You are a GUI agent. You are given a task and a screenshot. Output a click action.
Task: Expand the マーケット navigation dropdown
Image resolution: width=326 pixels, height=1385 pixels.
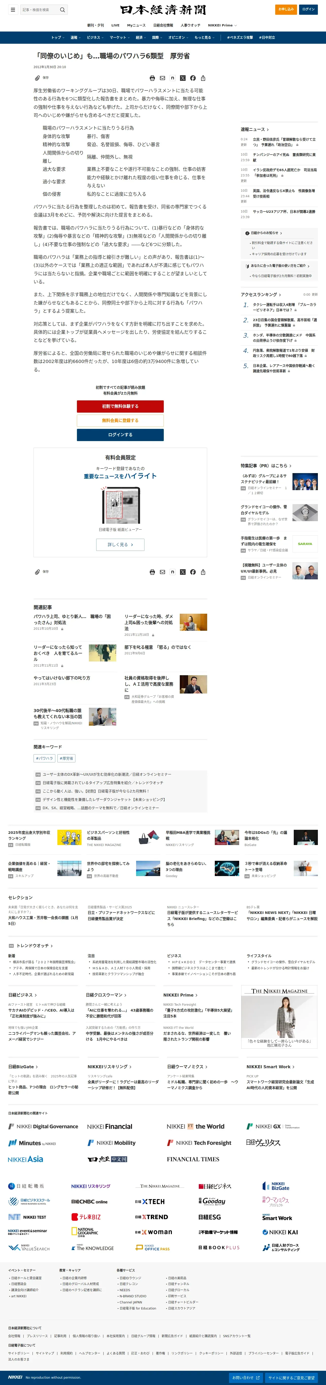(x=120, y=38)
